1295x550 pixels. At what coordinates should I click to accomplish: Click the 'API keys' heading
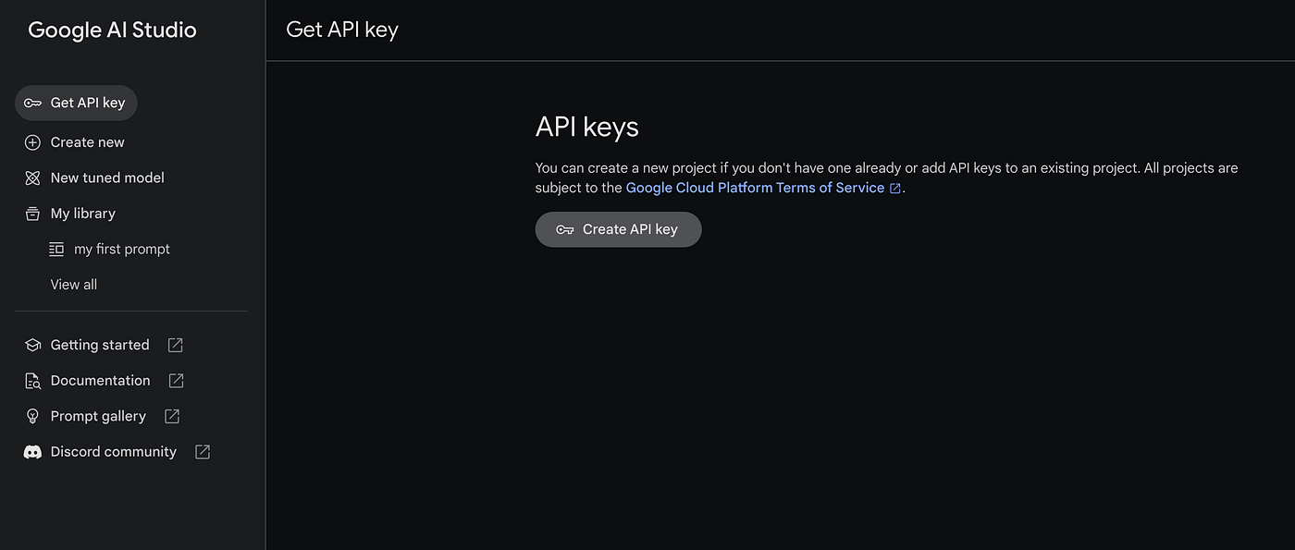point(586,127)
